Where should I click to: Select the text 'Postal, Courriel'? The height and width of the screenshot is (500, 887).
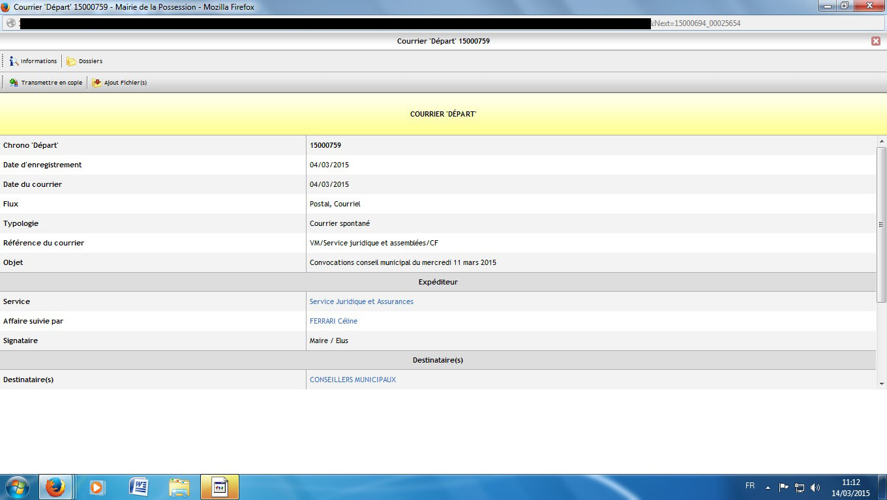tap(335, 204)
